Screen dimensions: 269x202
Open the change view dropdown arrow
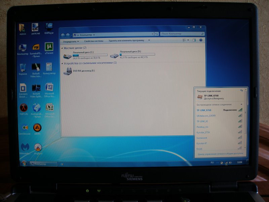tap(188, 40)
